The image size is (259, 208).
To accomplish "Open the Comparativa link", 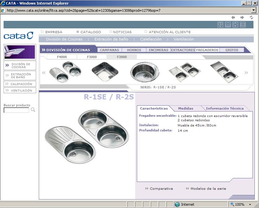I will (x=161, y=189).
